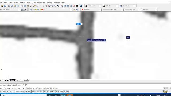Click the Paste icon
The height and width of the screenshot is (96, 171).
coord(28,6)
